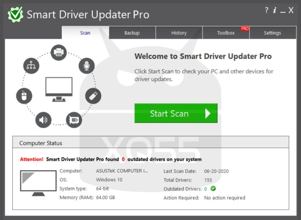Click the network topology icon
The height and width of the screenshot is (220, 301).
30,66
